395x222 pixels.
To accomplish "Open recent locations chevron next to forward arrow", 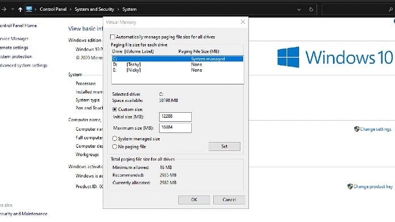I will coord(12,9).
